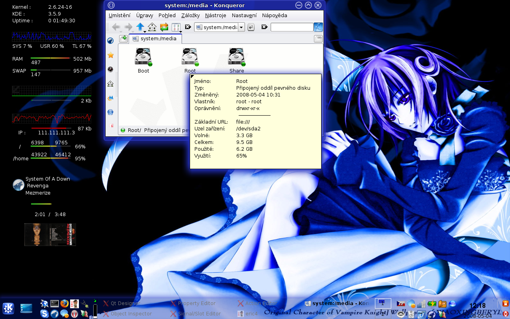The width and height of the screenshot is (510, 319).
Task: Click the Amarok track progress bar
Action: 41,204
